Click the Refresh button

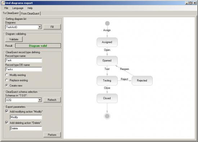[52, 100]
